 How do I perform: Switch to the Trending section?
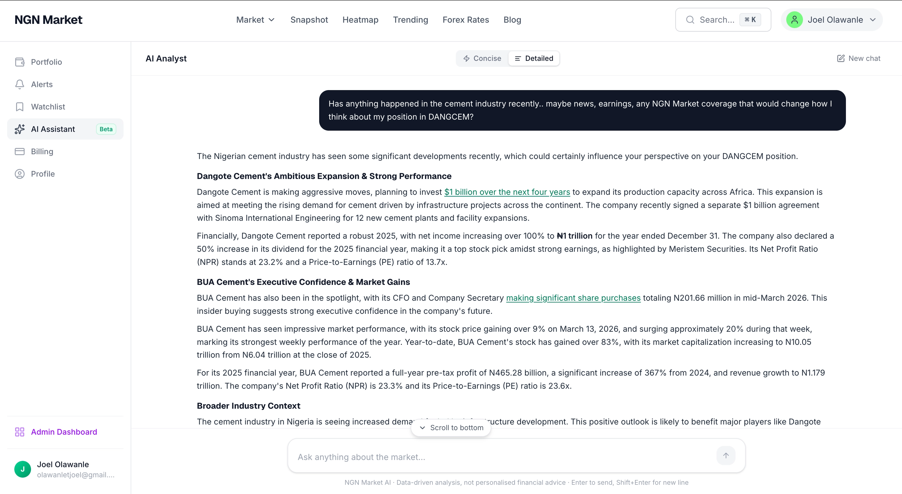pyautogui.click(x=410, y=20)
